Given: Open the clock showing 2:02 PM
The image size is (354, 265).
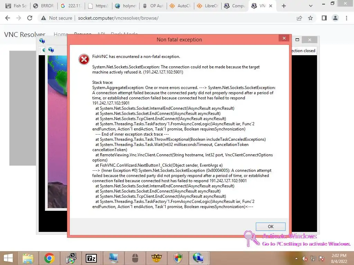Looking at the screenshot, I should pos(339,258).
